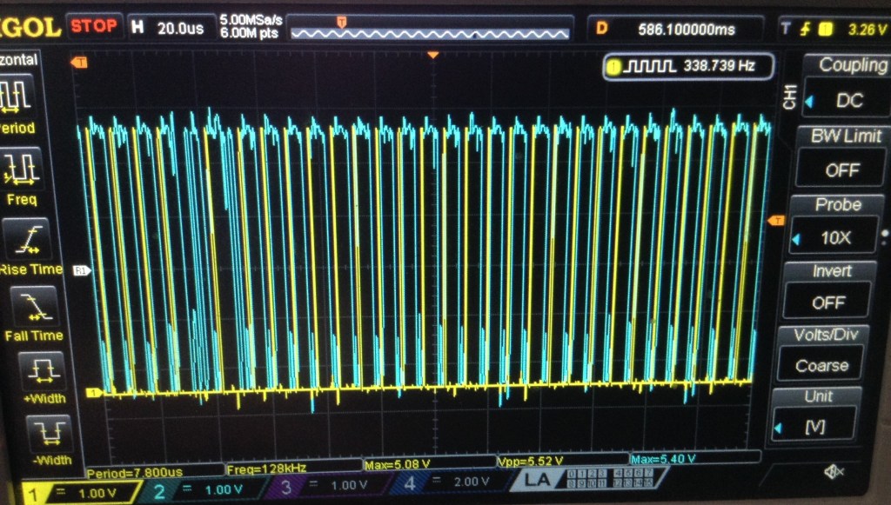Click the horizontal timebase 20.0us label

[x=170, y=28]
